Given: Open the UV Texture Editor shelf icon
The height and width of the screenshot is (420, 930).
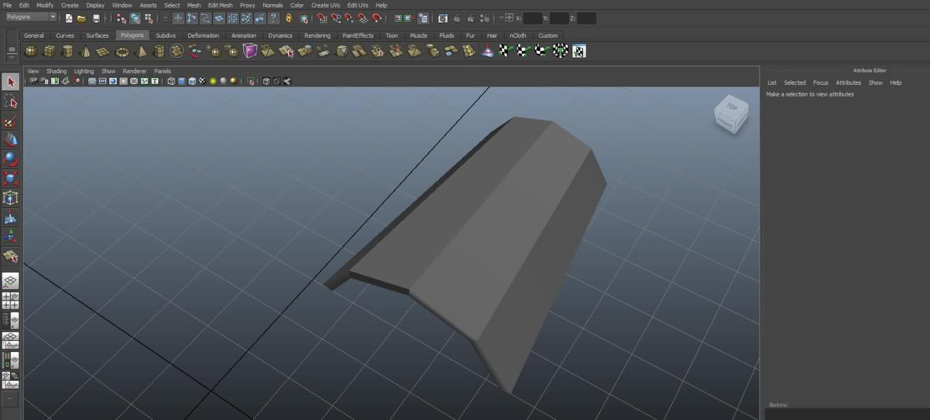Looking at the screenshot, I should [x=579, y=51].
